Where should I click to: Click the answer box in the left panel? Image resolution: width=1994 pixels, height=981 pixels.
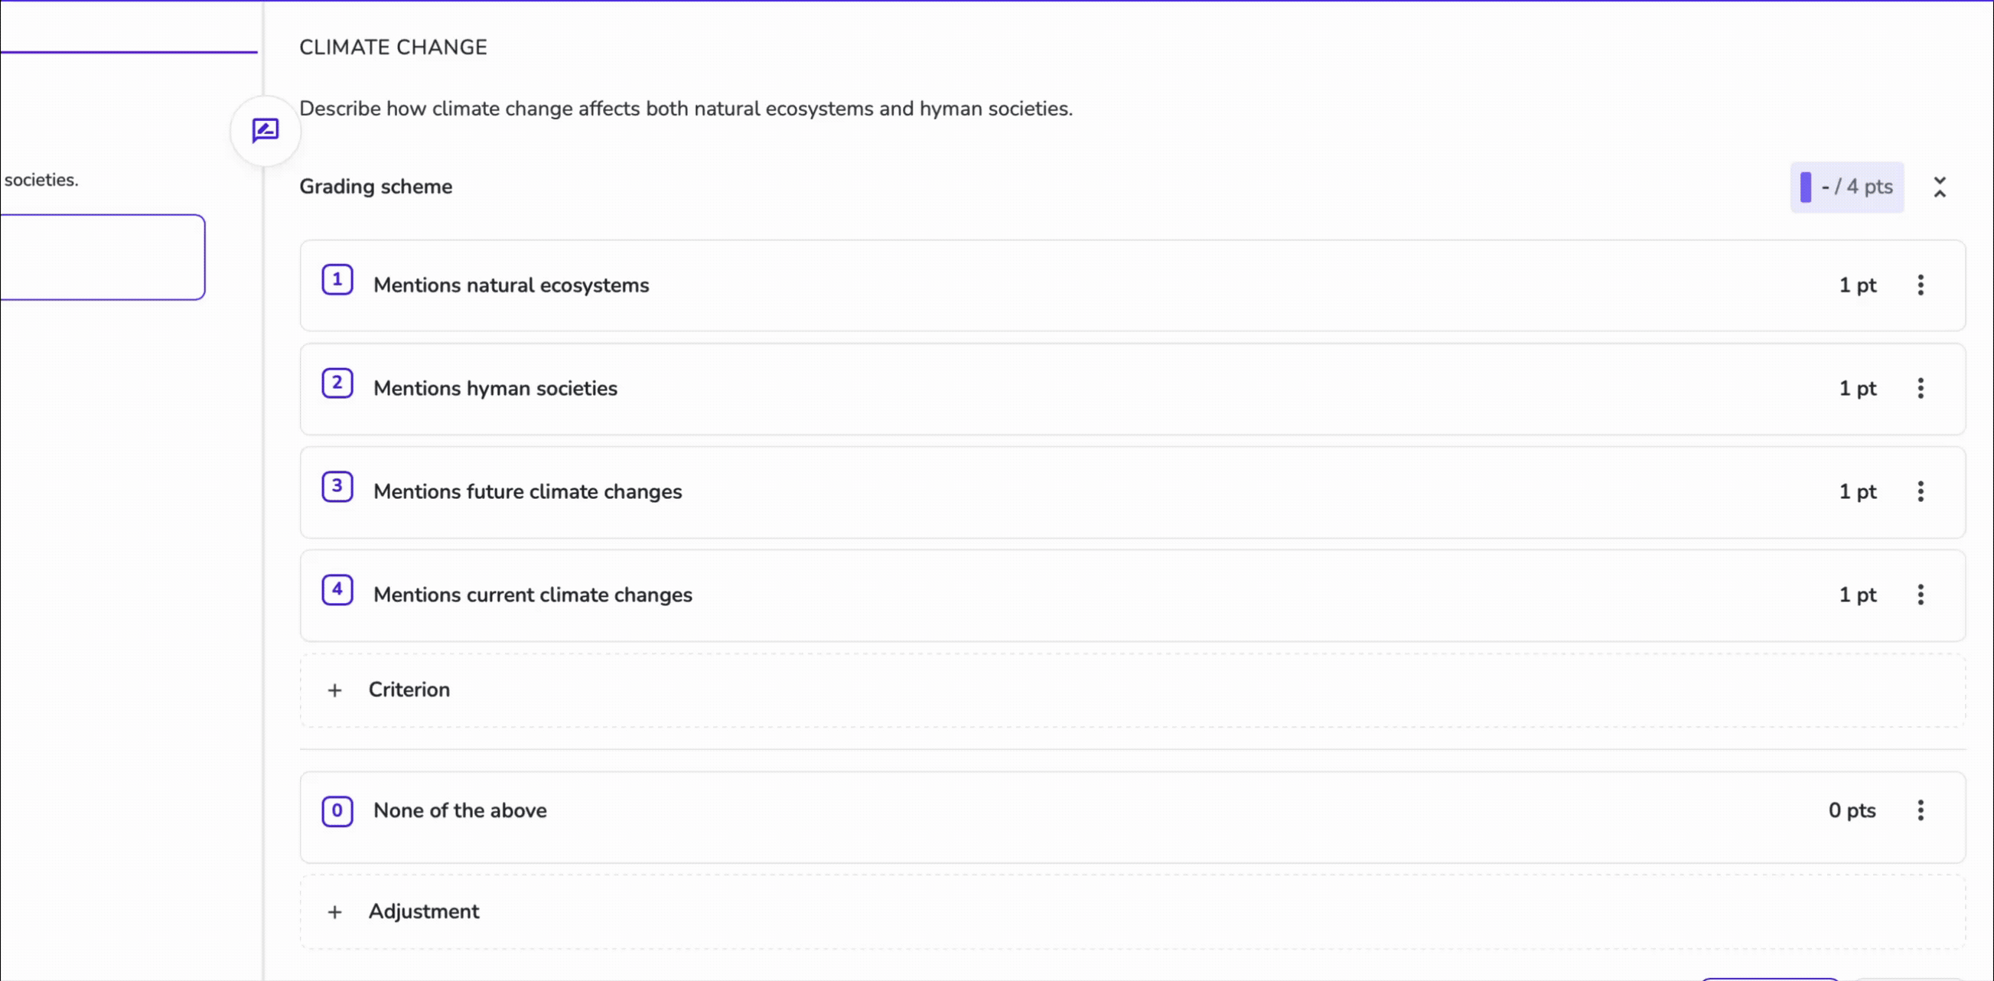[x=103, y=257]
